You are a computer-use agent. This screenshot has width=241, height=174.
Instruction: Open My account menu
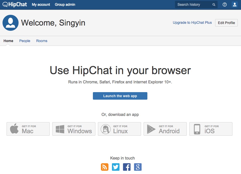(41, 5)
